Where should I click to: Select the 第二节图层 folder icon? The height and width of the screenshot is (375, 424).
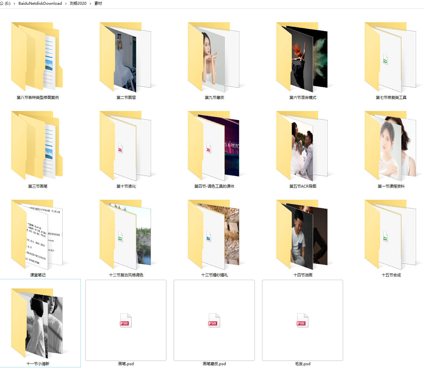click(x=125, y=57)
